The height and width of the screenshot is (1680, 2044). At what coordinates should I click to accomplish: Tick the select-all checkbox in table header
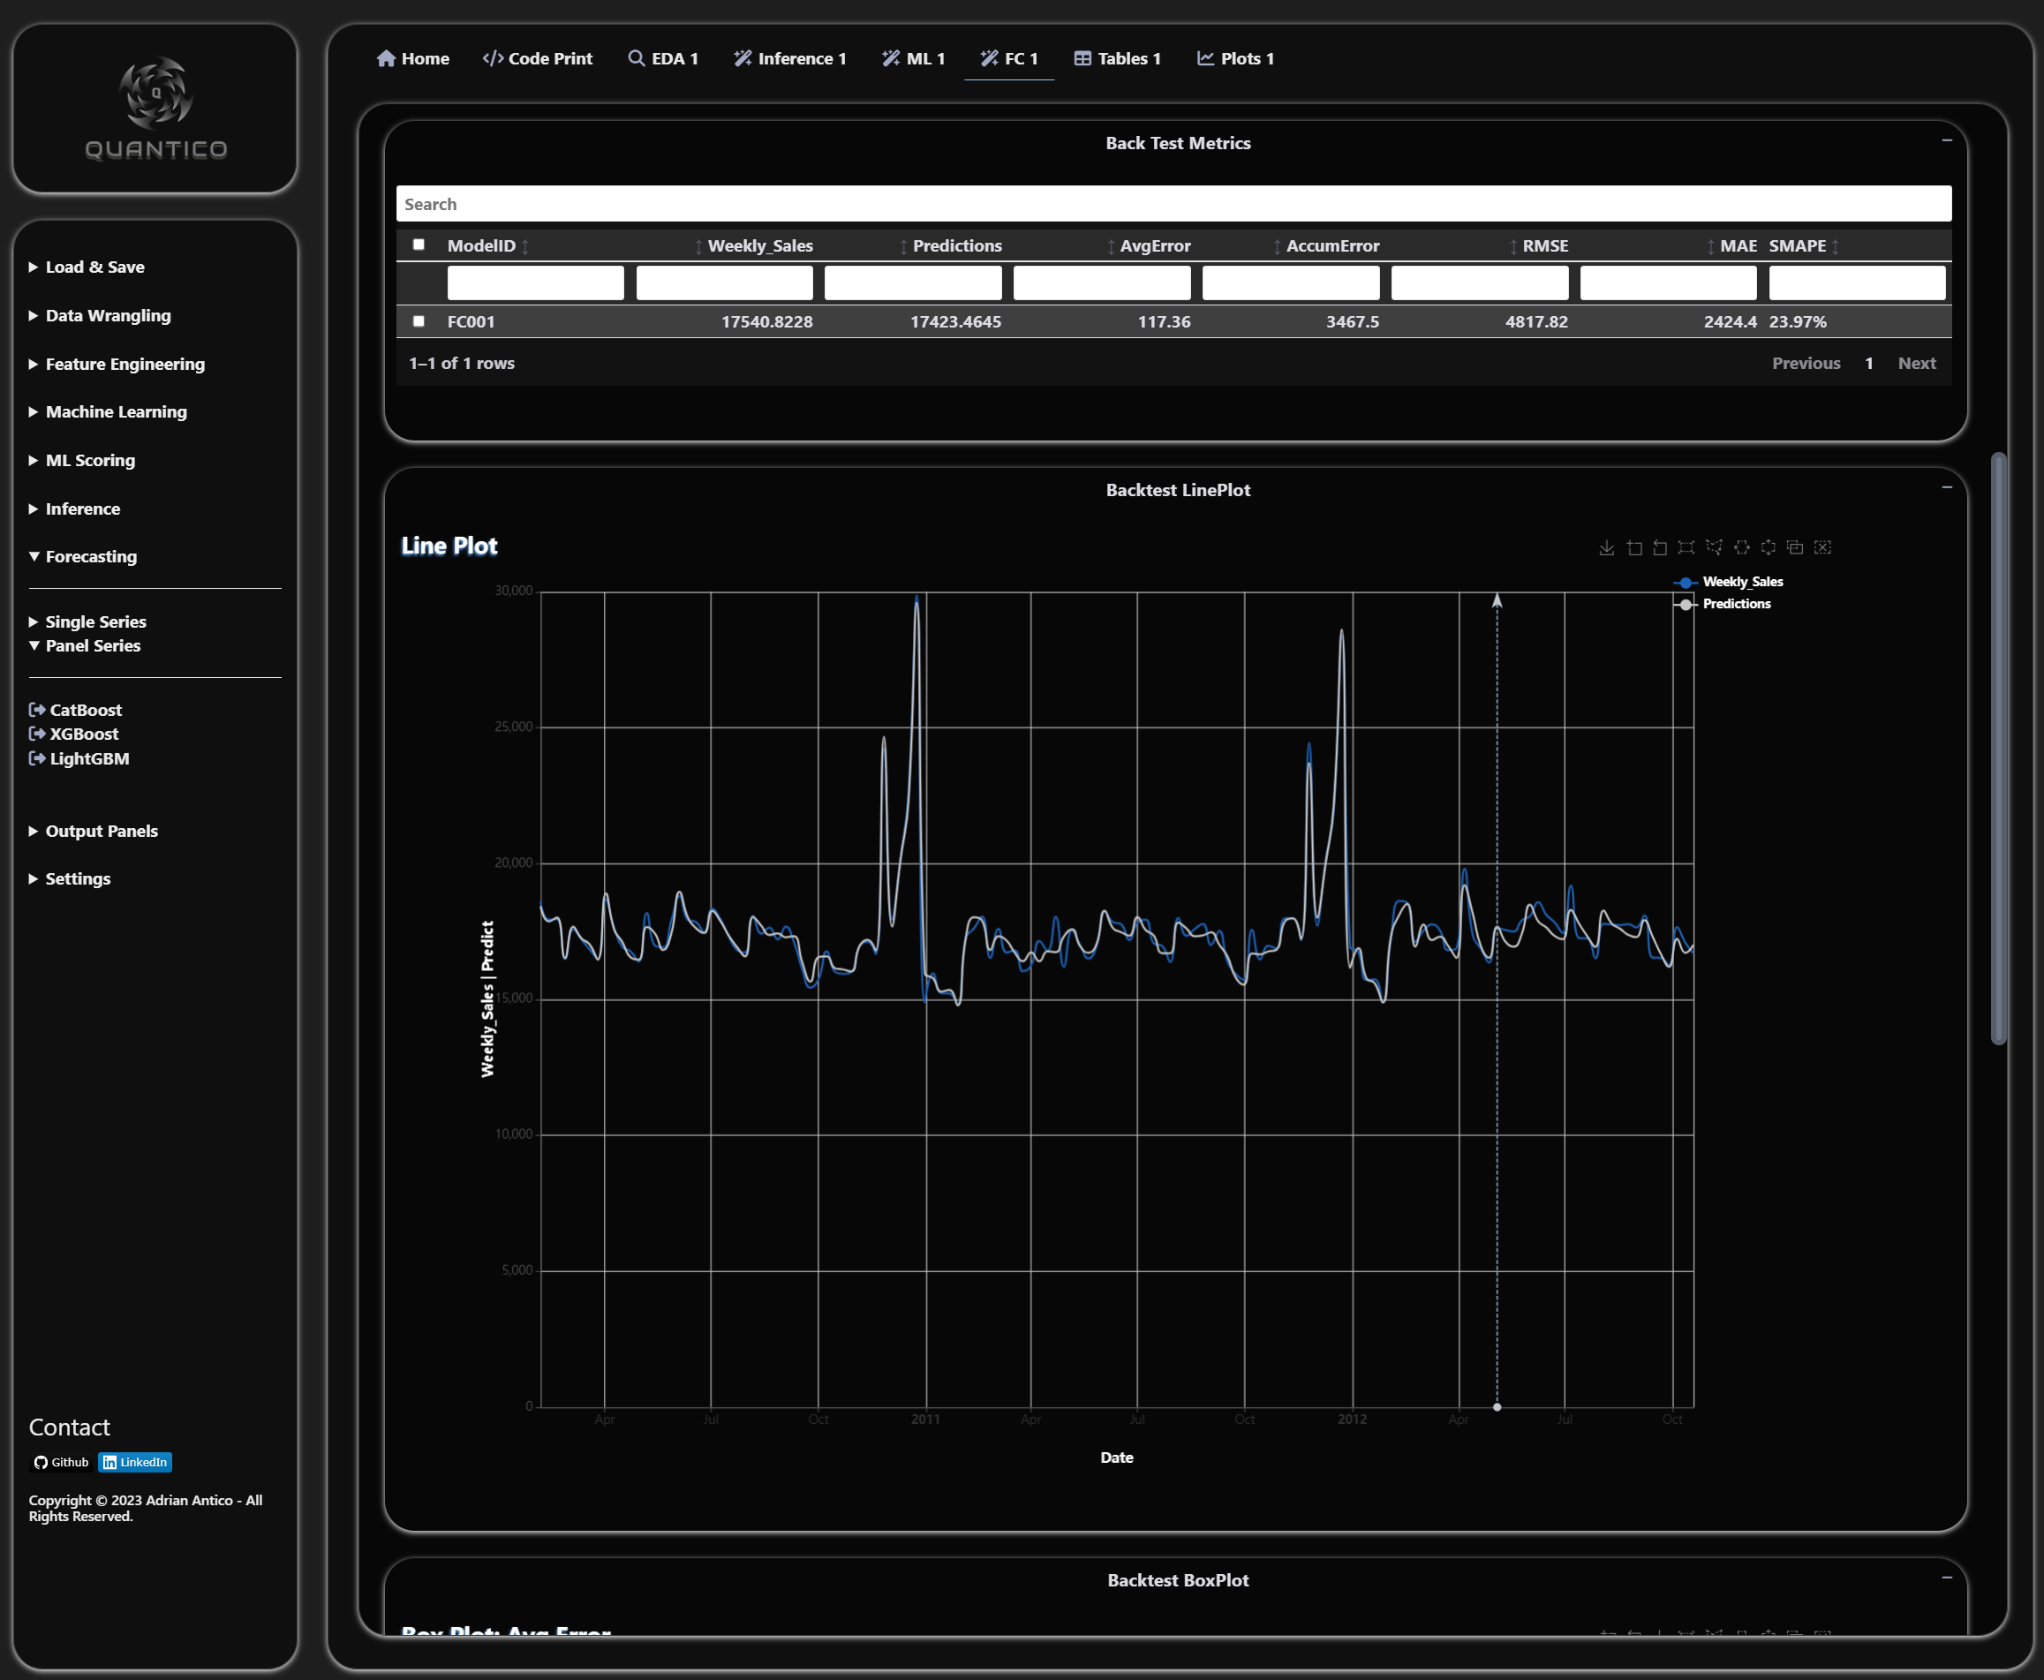(419, 245)
